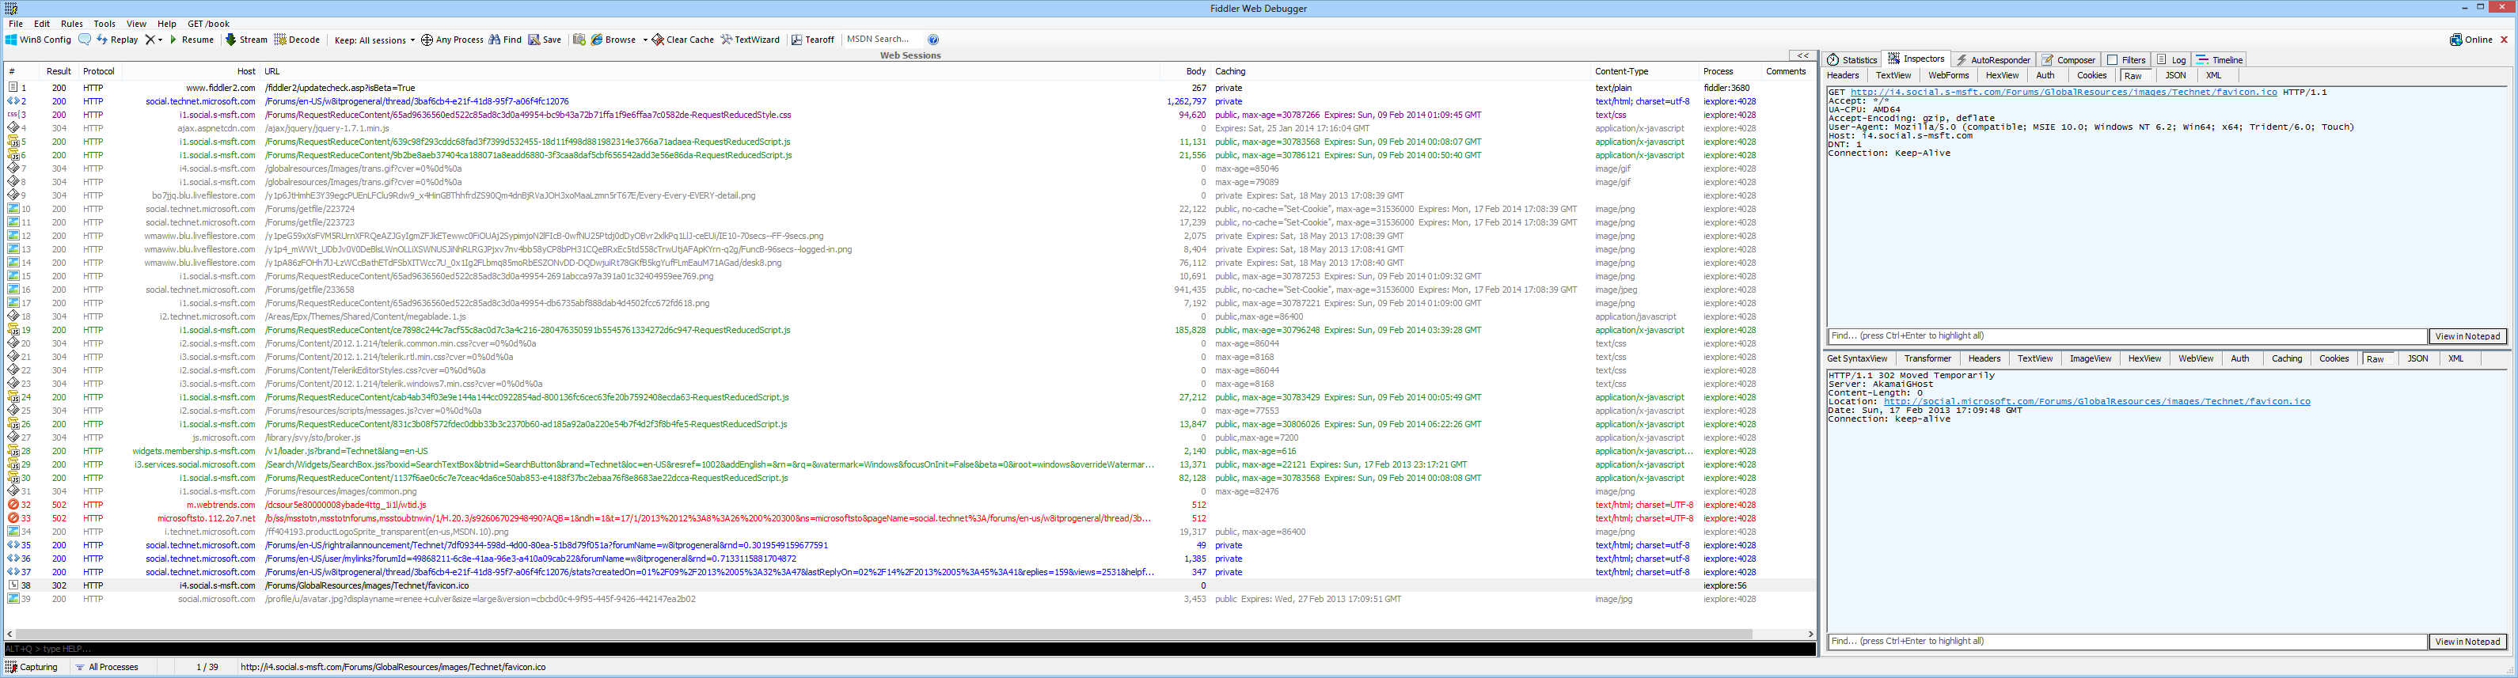Image resolution: width=2518 pixels, height=678 pixels.
Task: Resume paused sessions with the Resume button
Action: 192,40
